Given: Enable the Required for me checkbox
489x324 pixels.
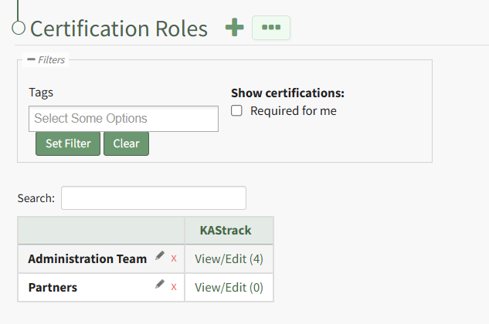Looking at the screenshot, I should click(237, 111).
